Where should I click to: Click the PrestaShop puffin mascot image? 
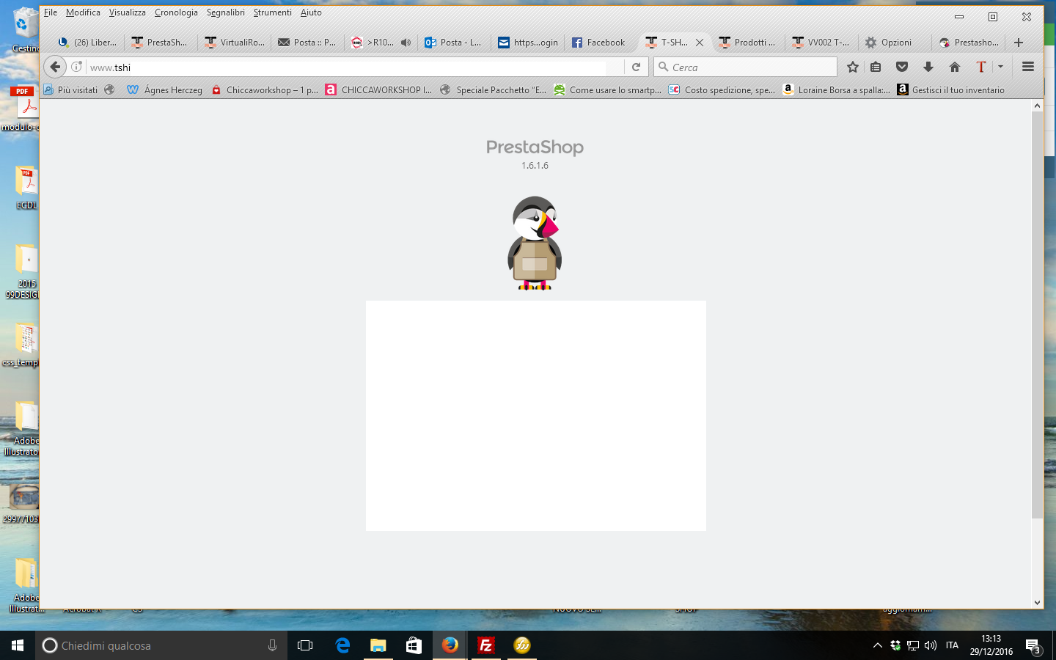pos(535,243)
